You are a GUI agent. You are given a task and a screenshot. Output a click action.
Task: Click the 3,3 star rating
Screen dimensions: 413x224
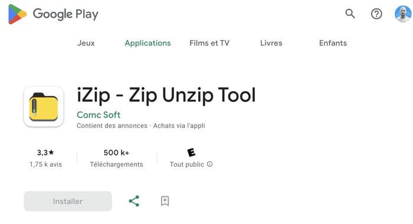click(x=45, y=152)
